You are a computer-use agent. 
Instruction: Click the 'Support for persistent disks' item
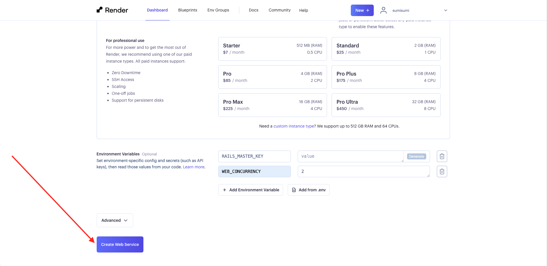click(138, 100)
